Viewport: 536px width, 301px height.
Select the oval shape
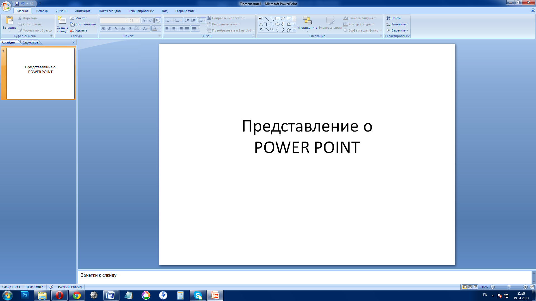[283, 19]
